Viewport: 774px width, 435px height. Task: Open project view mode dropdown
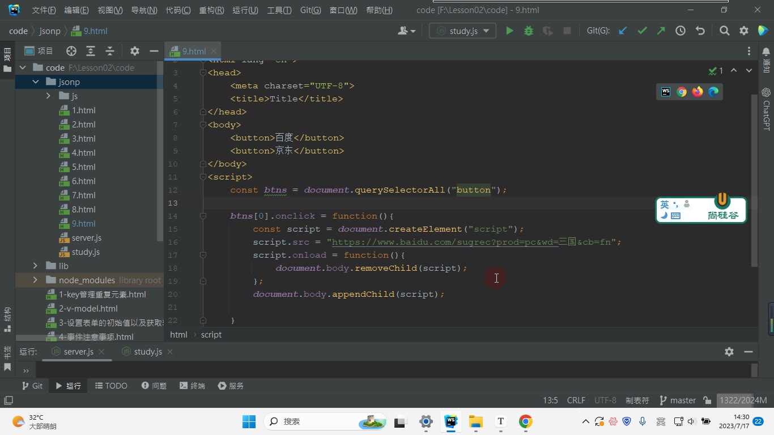click(39, 51)
